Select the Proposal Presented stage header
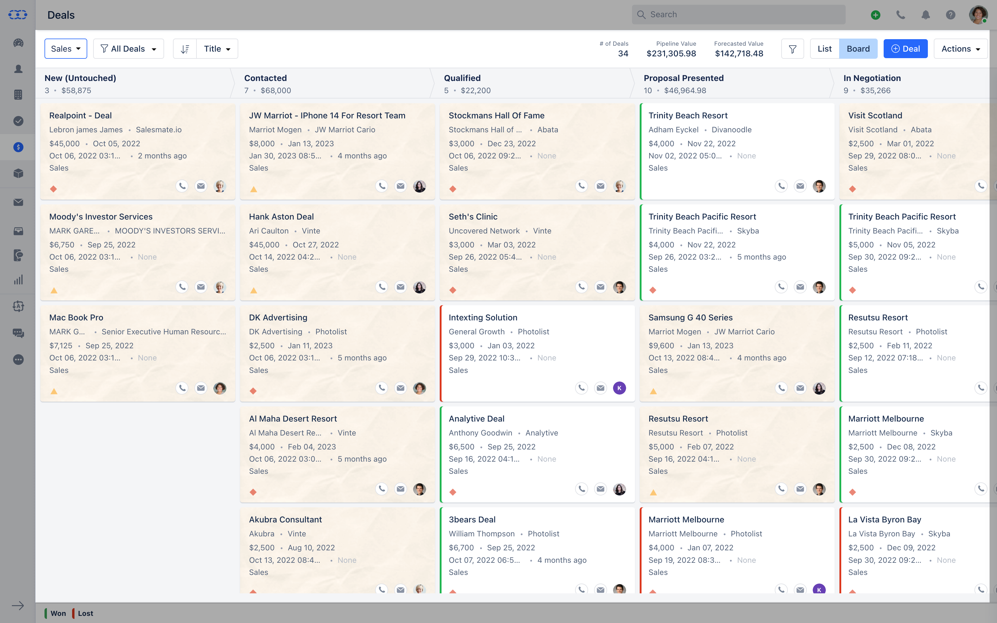Viewport: 997px width, 623px height. pyautogui.click(x=733, y=84)
